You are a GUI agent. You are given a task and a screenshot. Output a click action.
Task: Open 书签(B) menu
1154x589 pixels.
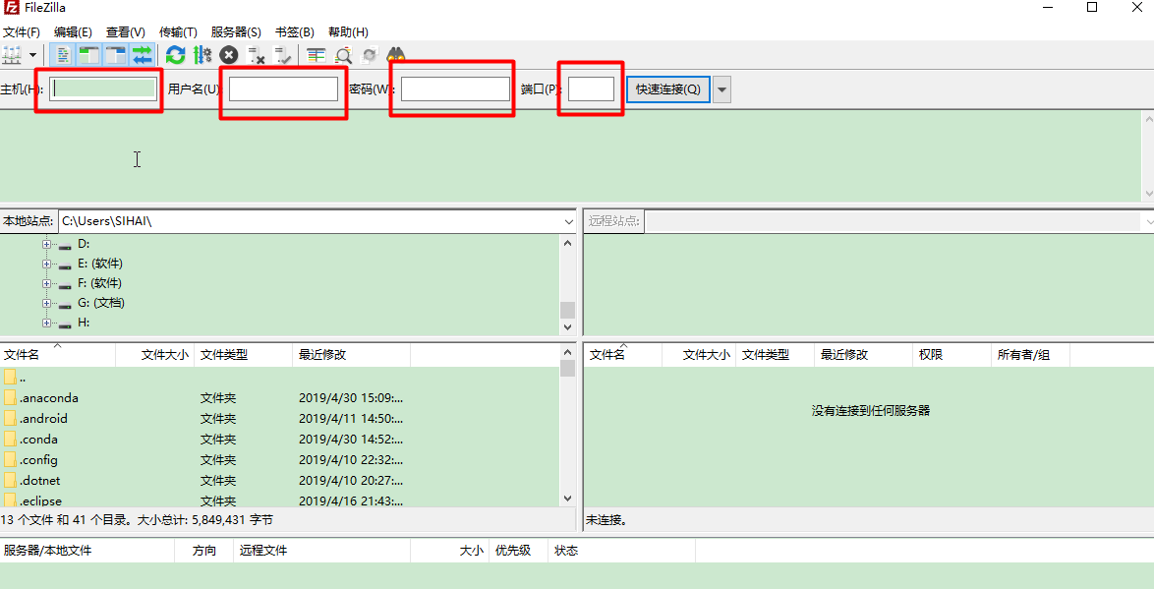(294, 32)
